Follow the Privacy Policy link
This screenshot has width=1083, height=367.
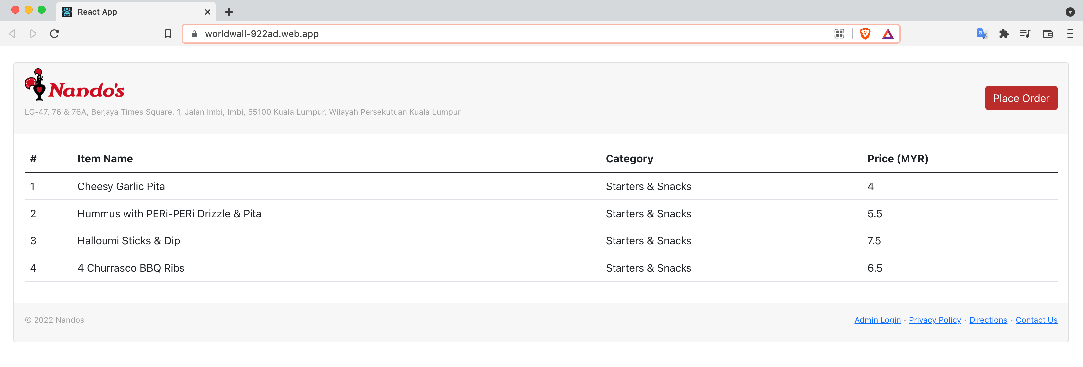(x=935, y=320)
